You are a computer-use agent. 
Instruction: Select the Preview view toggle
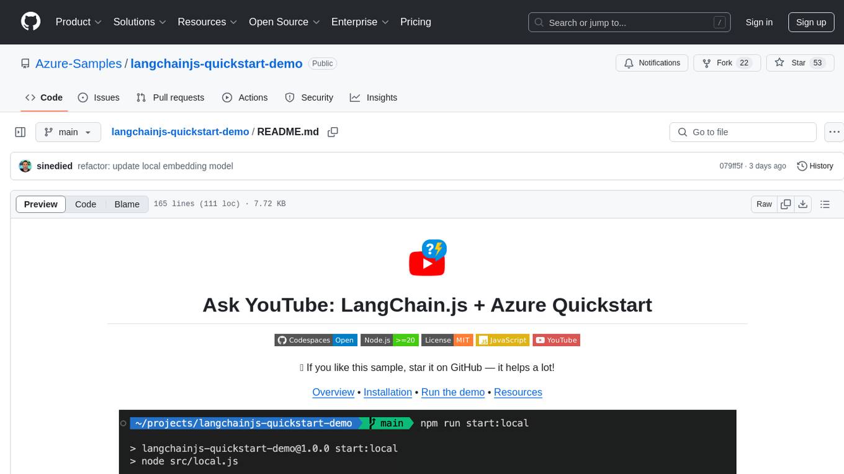pyautogui.click(x=40, y=204)
